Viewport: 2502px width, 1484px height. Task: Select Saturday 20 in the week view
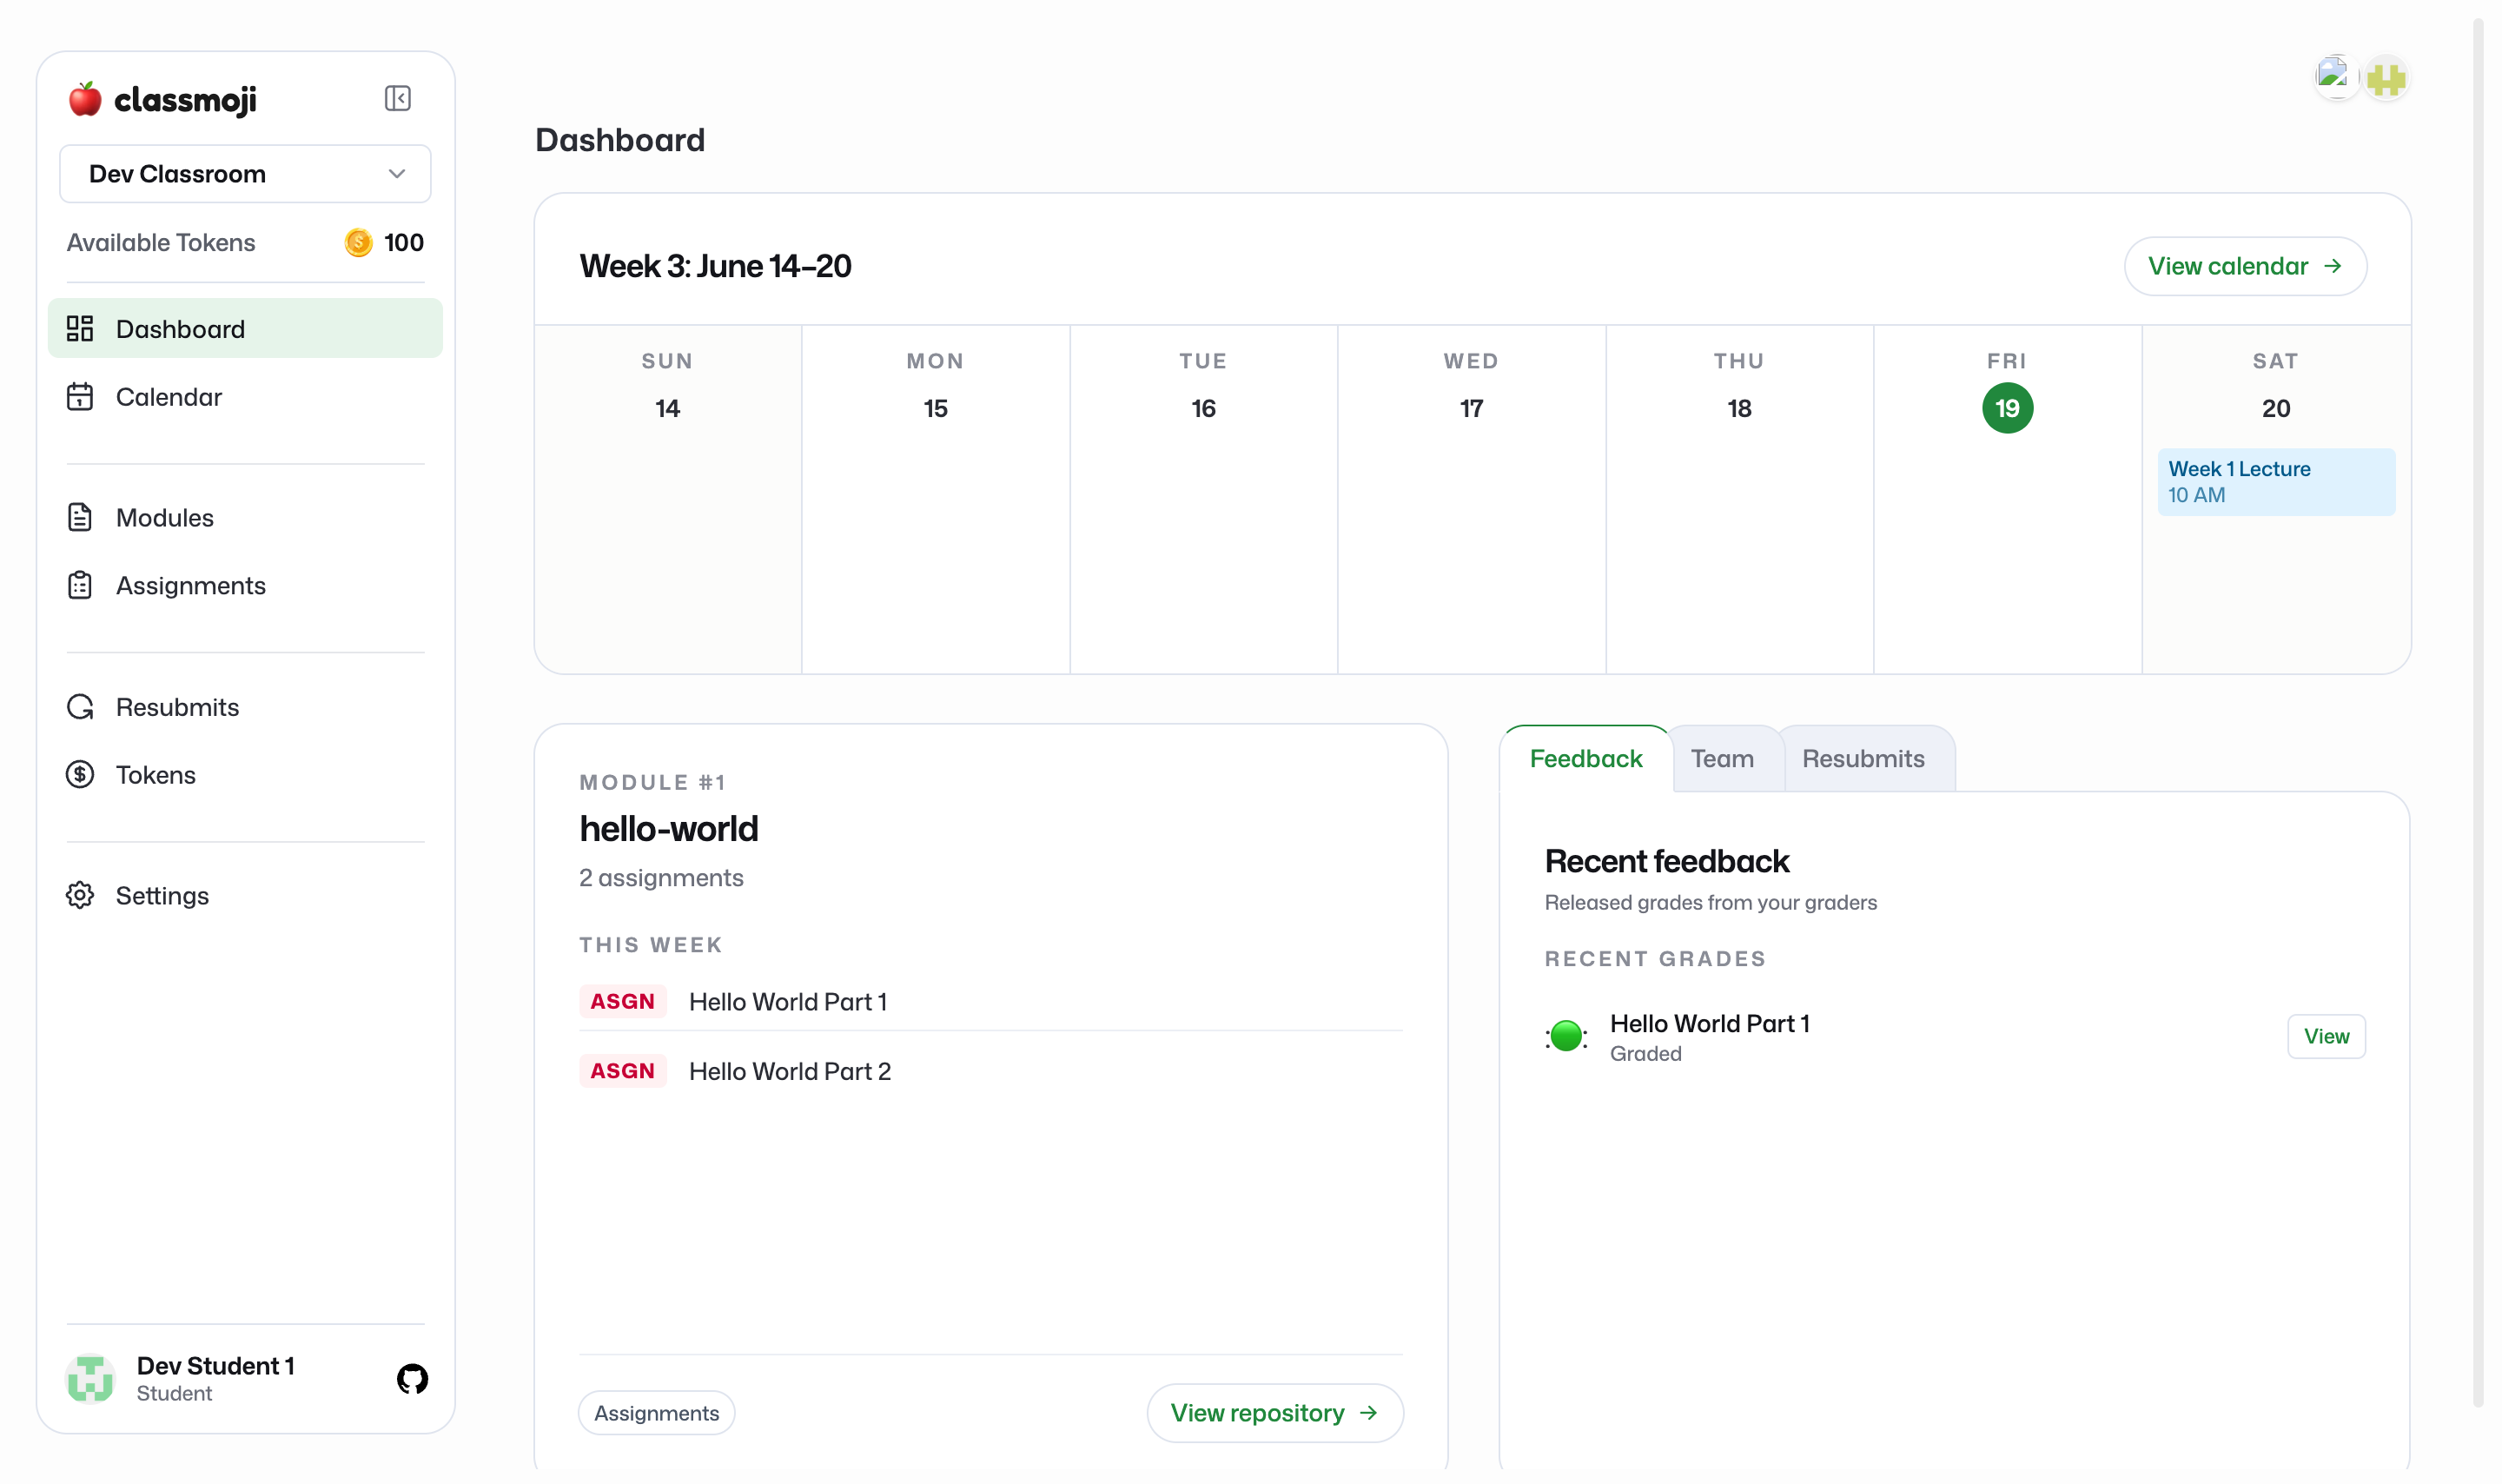2276,408
